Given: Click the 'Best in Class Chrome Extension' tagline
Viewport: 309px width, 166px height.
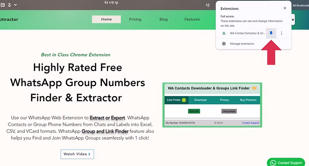Looking at the screenshot, I should [75, 55].
